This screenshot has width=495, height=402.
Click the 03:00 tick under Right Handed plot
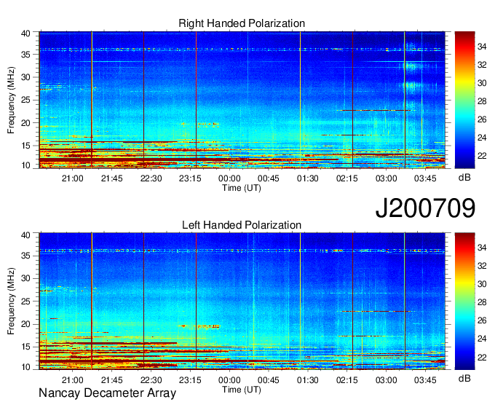pos(386,178)
